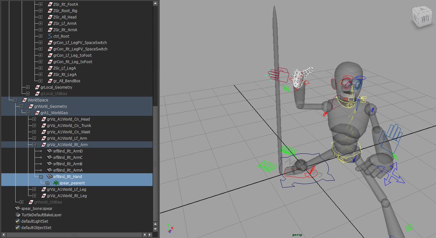The height and width of the screenshot is (238, 436).
Task: Click the ctrl_Root curve icon
Action: pos(50,36)
